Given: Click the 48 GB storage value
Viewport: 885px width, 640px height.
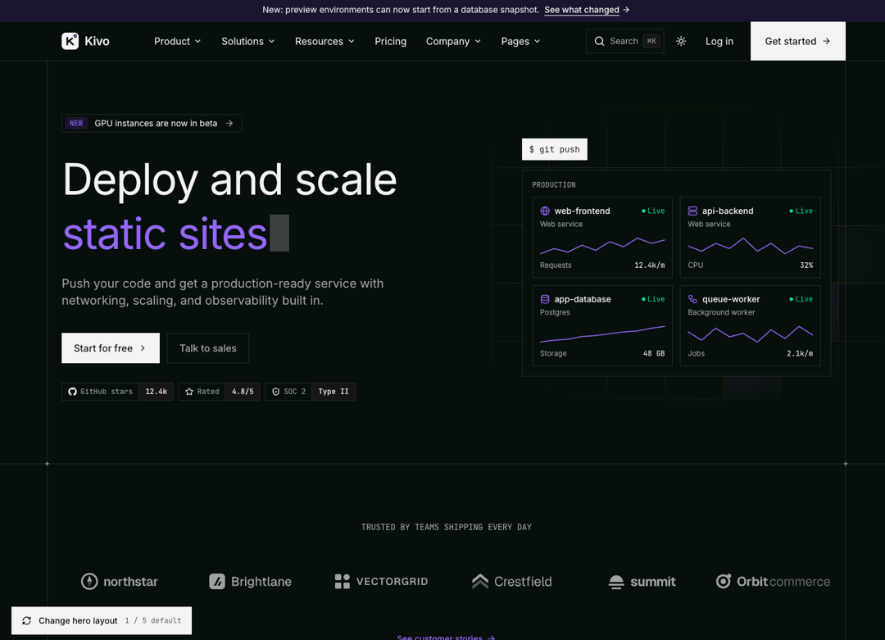Looking at the screenshot, I should point(654,353).
